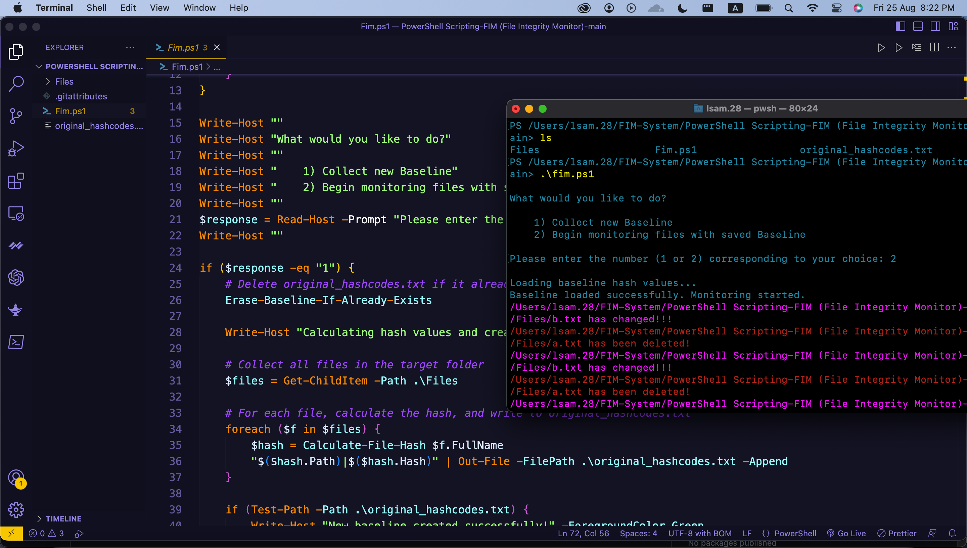The image size is (967, 548).
Task: Open original_hashcodes.txt in explorer
Action: coord(99,126)
